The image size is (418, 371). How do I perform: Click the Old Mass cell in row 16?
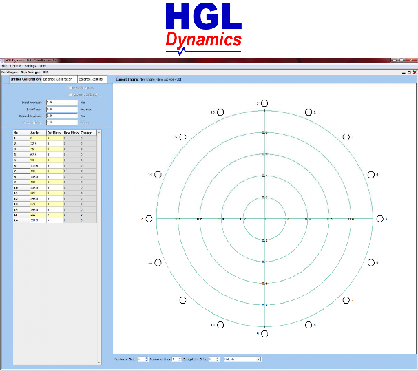point(54,220)
